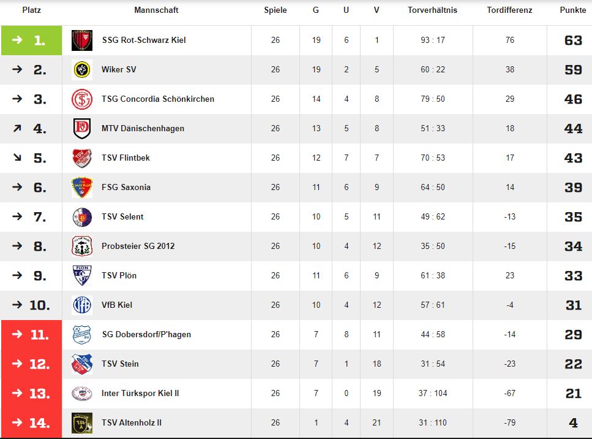Click the Tordifferenz column header
Image resolution: width=592 pixels, height=439 pixels.
pos(509,10)
